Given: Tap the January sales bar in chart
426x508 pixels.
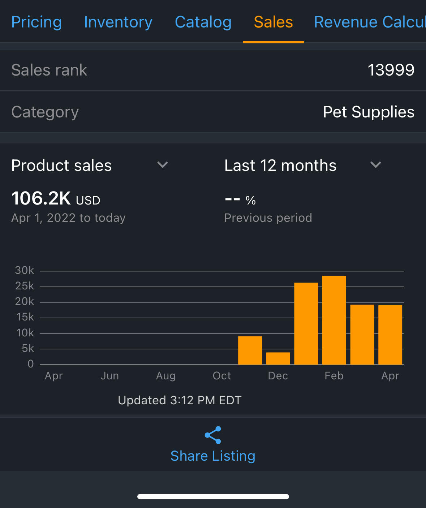Looking at the screenshot, I should 306,323.
